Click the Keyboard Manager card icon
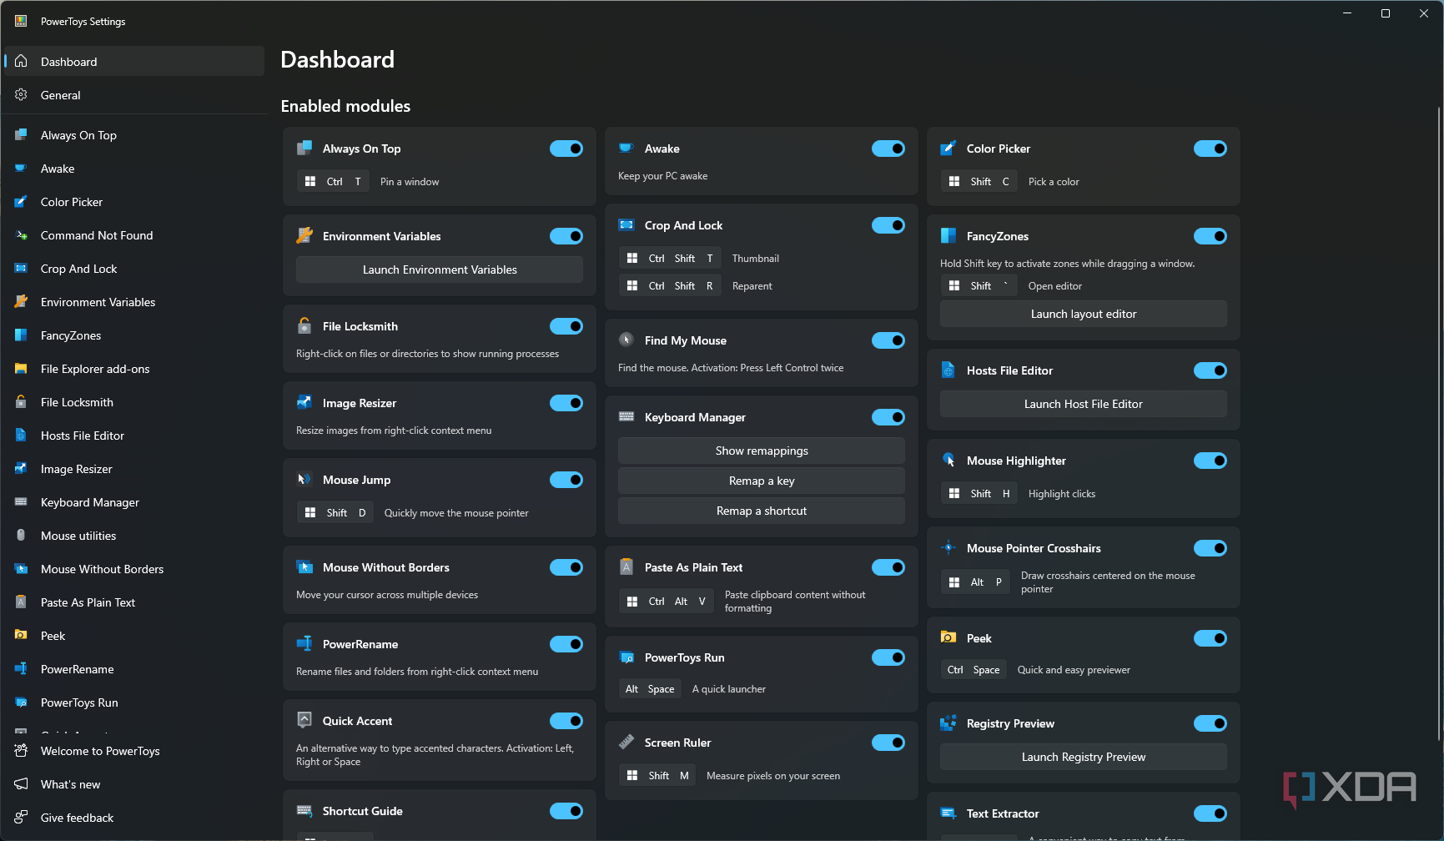This screenshot has height=841, width=1444. click(626, 417)
